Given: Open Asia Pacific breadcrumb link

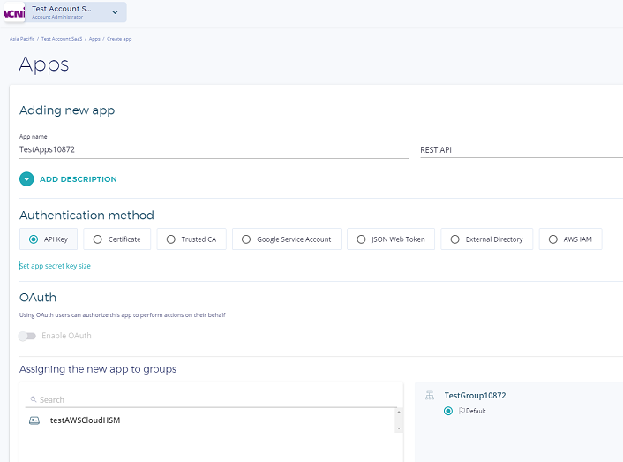Looking at the screenshot, I should pyautogui.click(x=22, y=39).
